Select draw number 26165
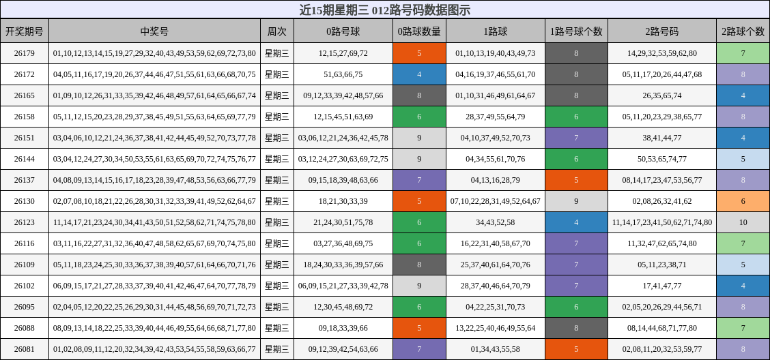Image resolution: width=770 pixels, height=360 pixels. point(25,95)
